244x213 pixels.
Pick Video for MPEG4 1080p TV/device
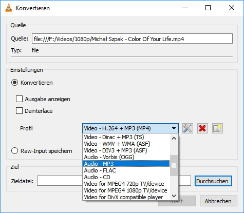pos(126,190)
